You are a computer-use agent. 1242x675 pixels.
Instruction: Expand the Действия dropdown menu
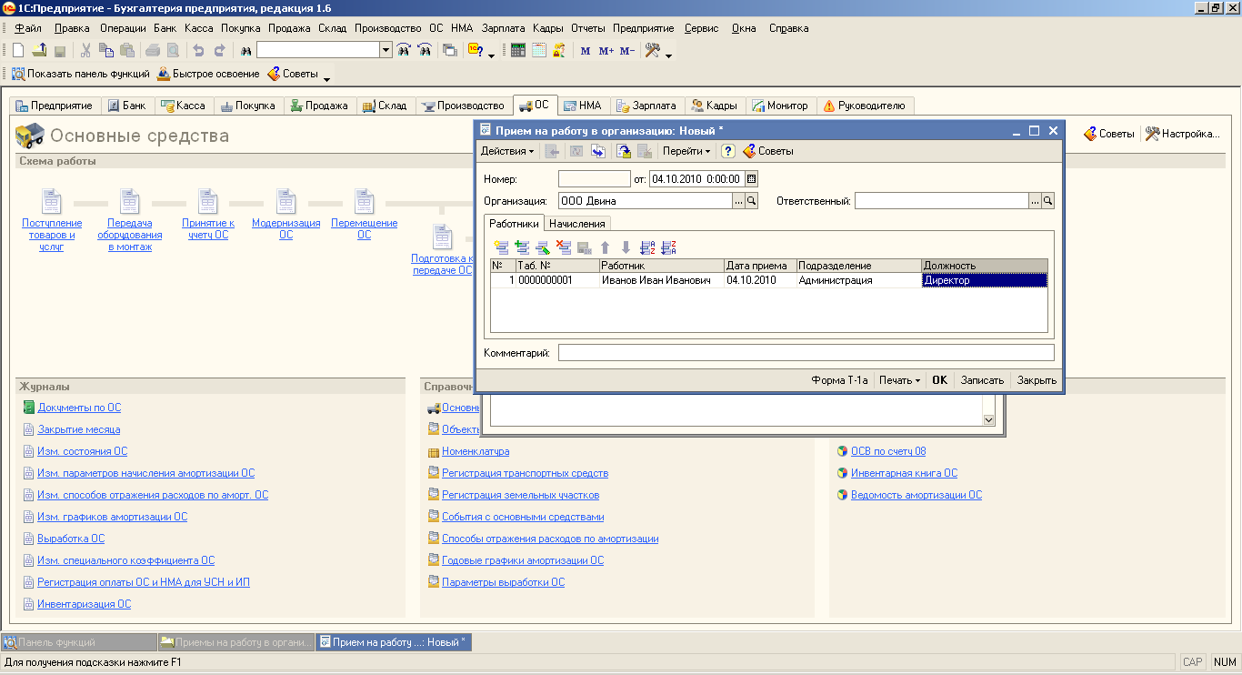tap(507, 151)
